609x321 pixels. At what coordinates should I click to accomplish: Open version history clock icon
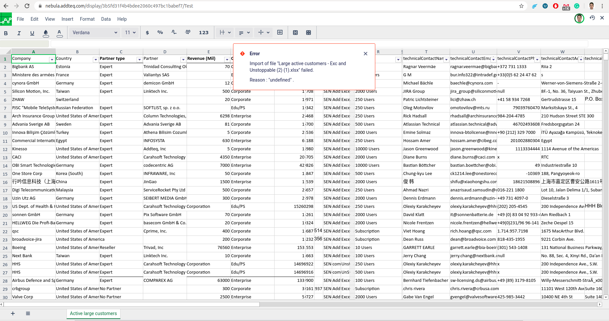(x=592, y=18)
